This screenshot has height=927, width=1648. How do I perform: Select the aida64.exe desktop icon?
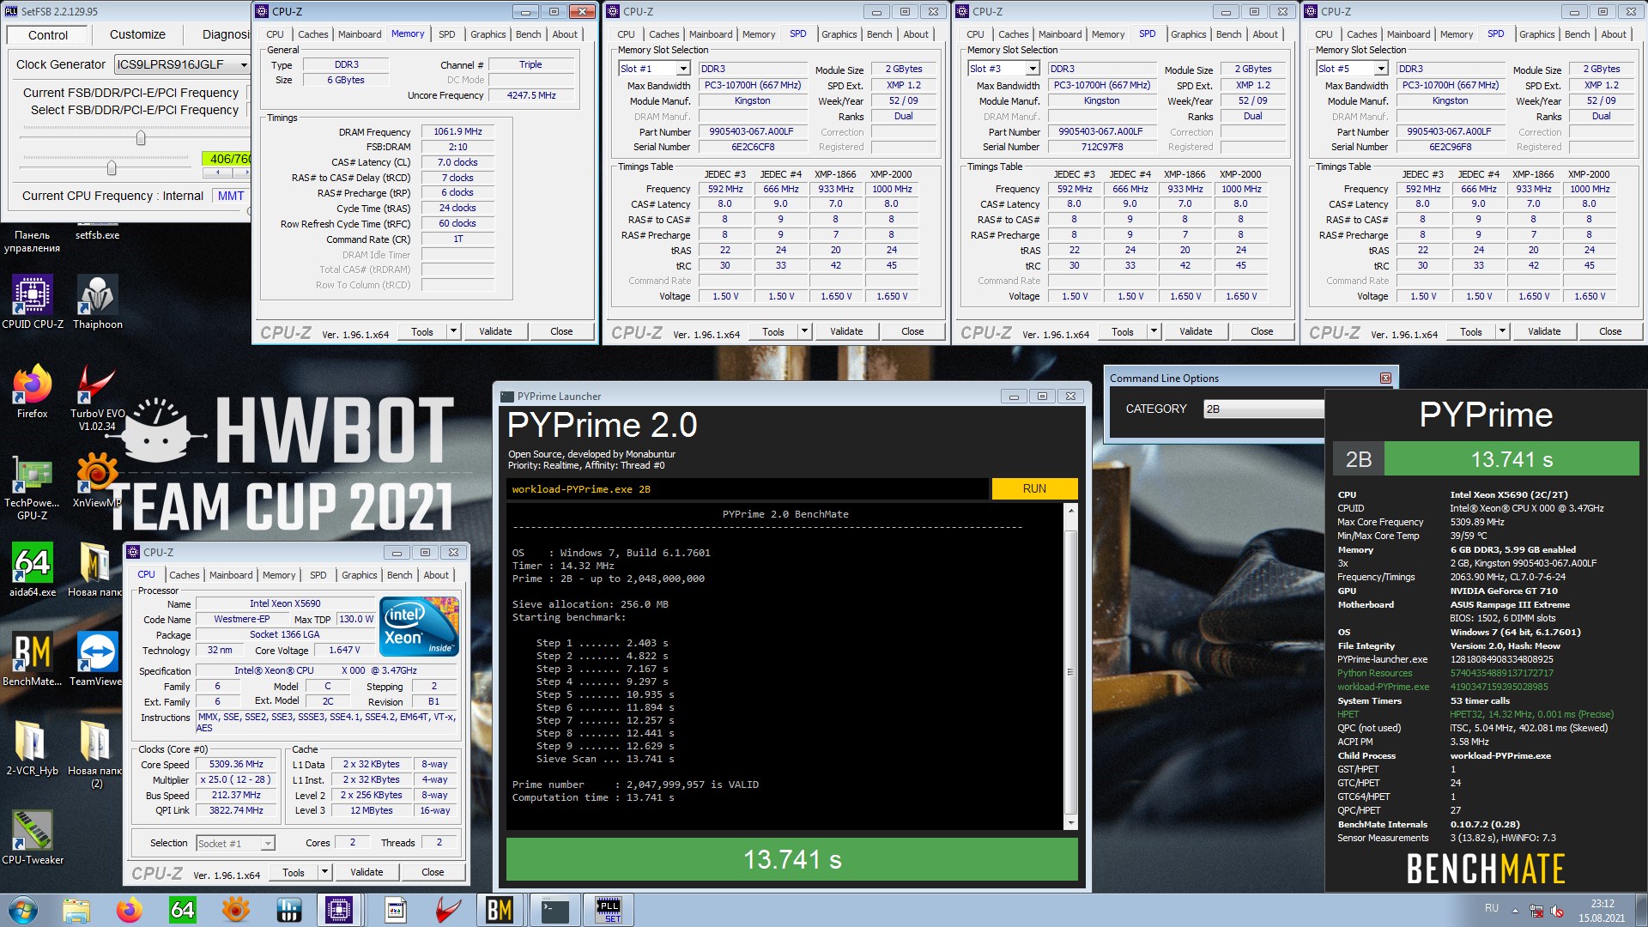(33, 570)
